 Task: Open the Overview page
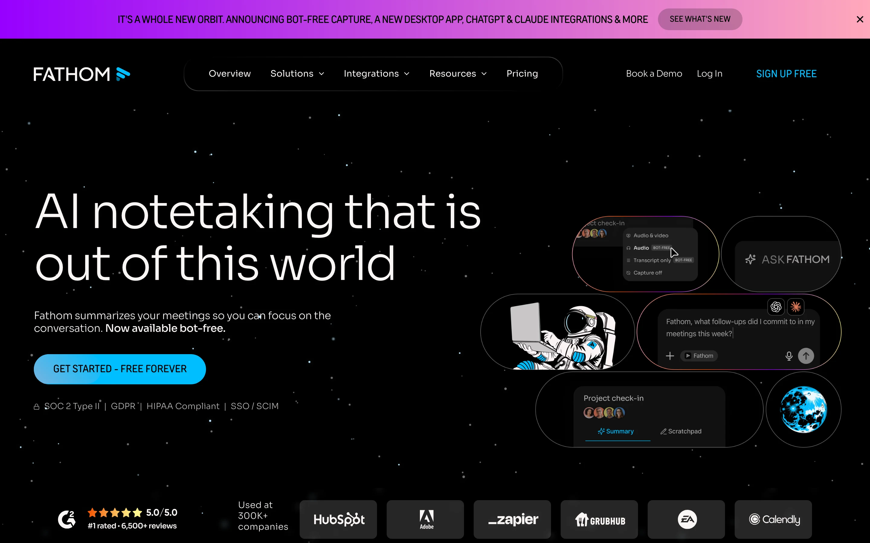(229, 74)
